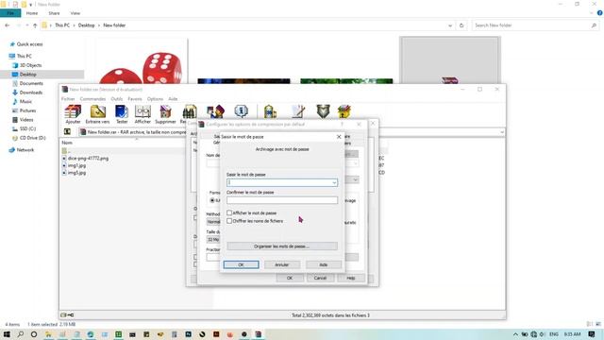The height and width of the screenshot is (340, 604).
Task: Show hidden system tray icons
Action: tap(515, 334)
